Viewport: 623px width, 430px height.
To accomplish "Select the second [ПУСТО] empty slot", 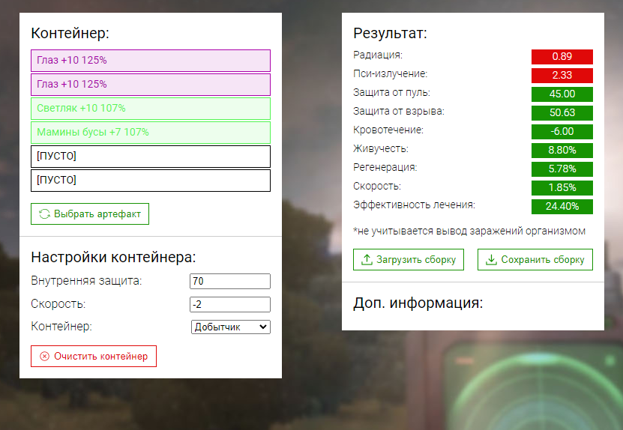I will click(151, 181).
